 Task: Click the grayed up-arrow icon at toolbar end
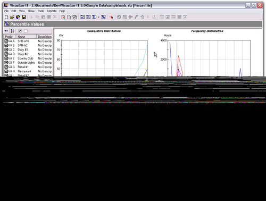[185, 17]
